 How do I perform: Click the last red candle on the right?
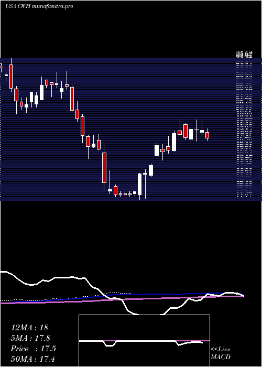click(x=207, y=135)
